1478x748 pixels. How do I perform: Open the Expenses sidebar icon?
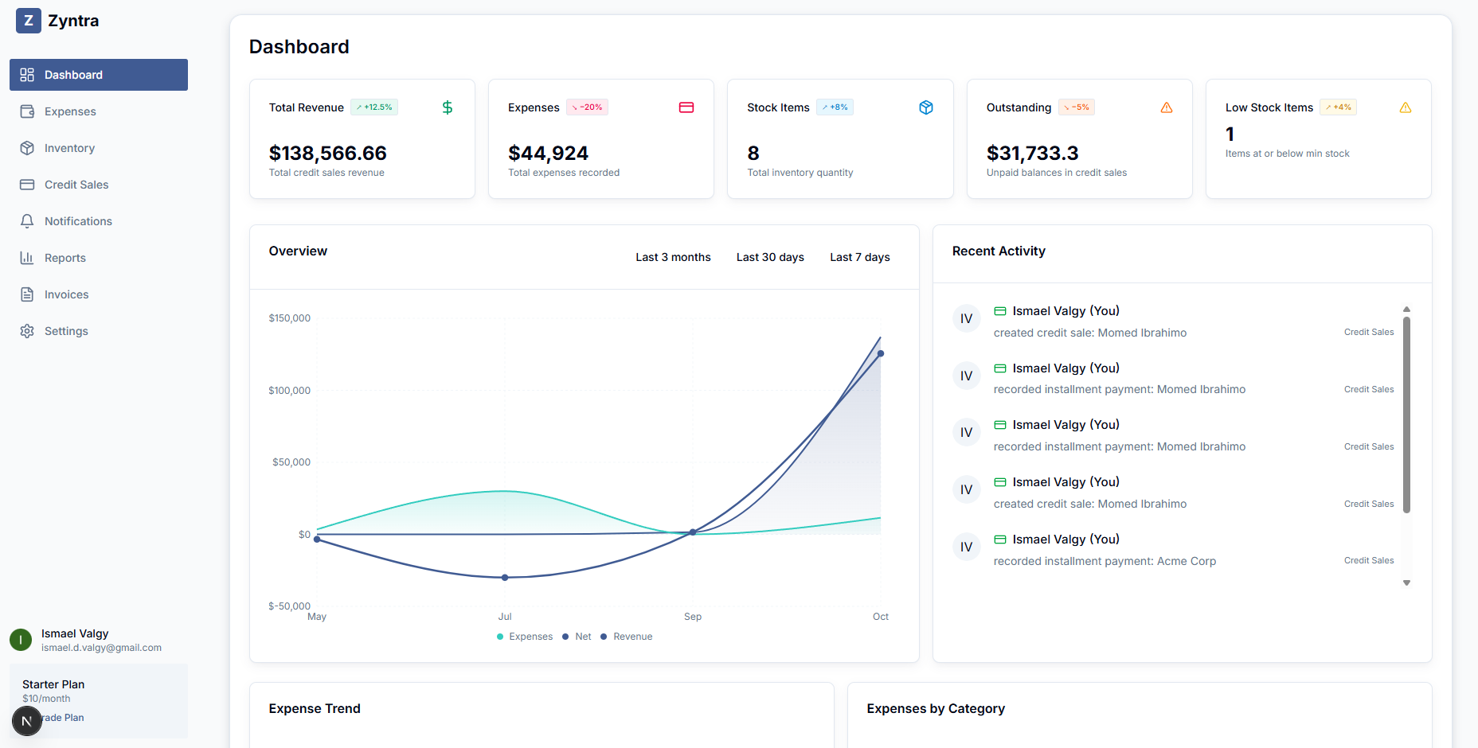click(x=27, y=111)
